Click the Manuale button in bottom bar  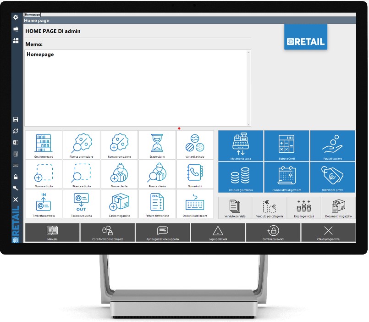click(52, 233)
